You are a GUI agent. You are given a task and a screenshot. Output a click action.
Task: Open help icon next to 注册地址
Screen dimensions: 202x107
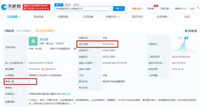pyautogui.click(x=16, y=94)
